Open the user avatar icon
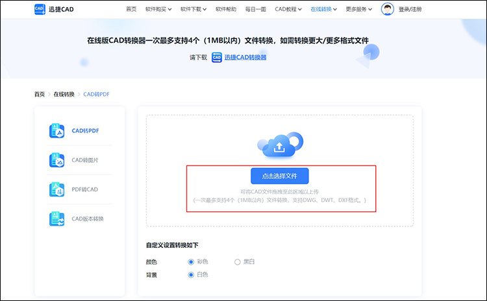 (x=387, y=9)
